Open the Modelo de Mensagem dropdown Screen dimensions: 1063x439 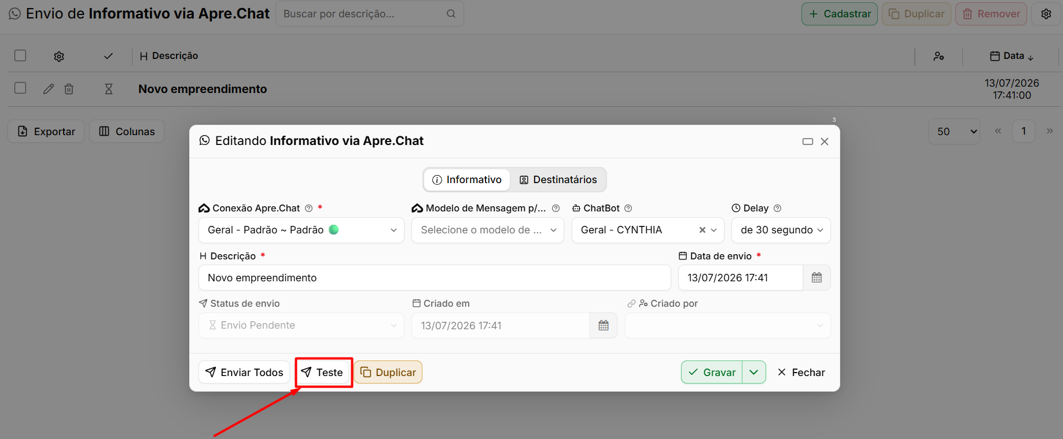click(488, 230)
